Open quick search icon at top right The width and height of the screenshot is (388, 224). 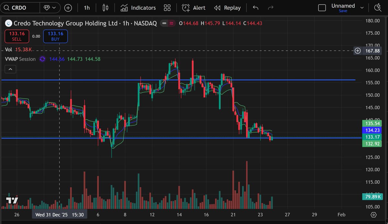pos(377,8)
